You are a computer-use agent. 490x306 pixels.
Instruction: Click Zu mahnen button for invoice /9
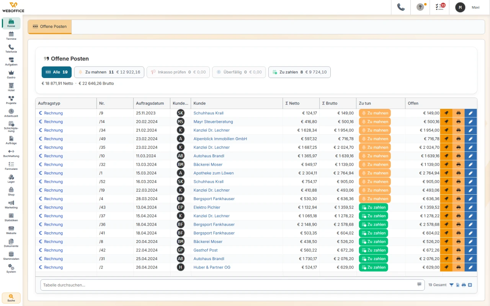click(375, 113)
